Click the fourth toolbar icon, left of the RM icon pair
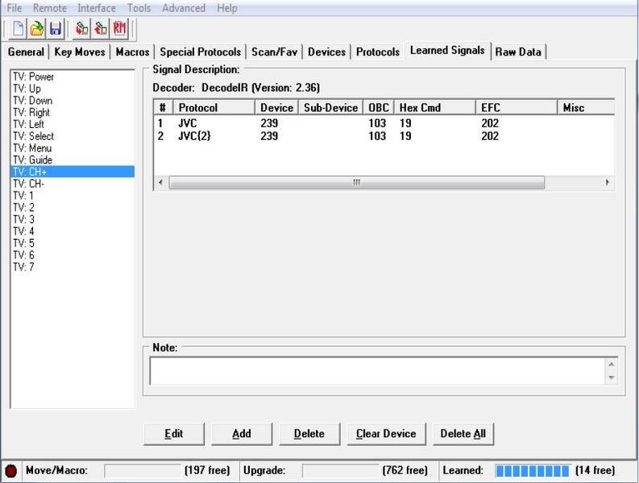The image size is (639, 483). pyautogui.click(x=81, y=29)
